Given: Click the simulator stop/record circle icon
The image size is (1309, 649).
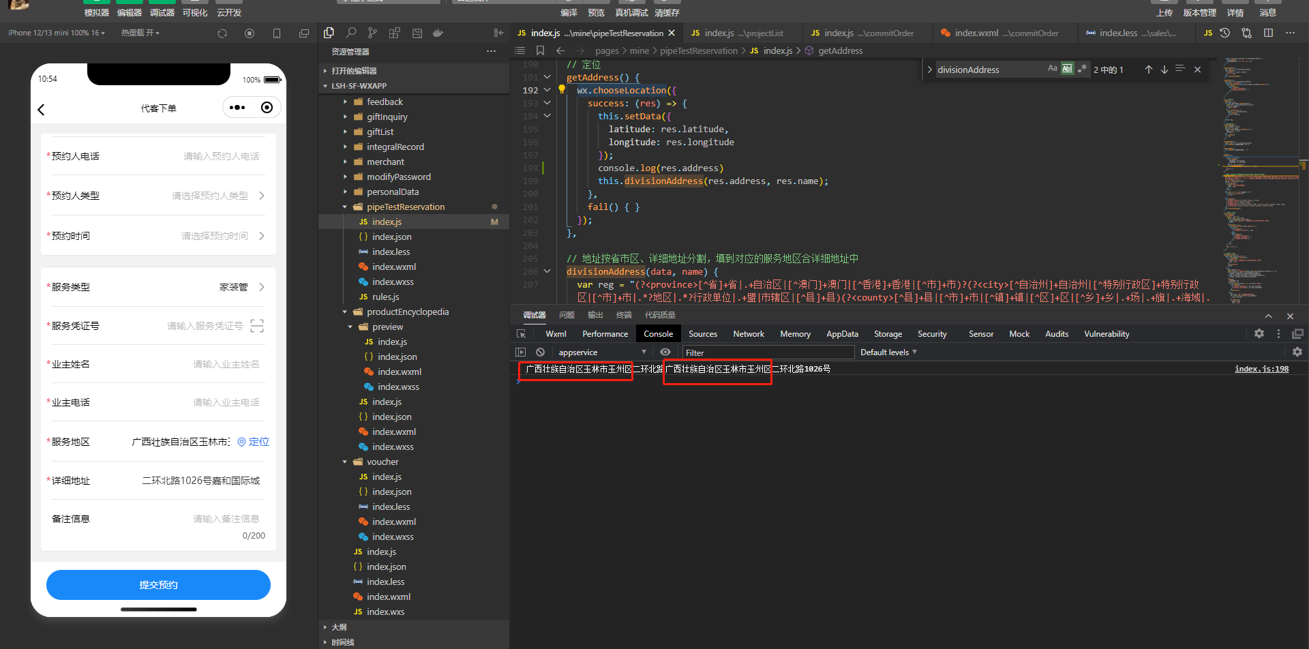Looking at the screenshot, I should point(250,33).
